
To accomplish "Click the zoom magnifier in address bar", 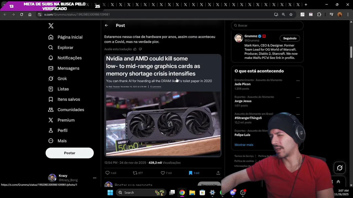I will pos(284,15).
